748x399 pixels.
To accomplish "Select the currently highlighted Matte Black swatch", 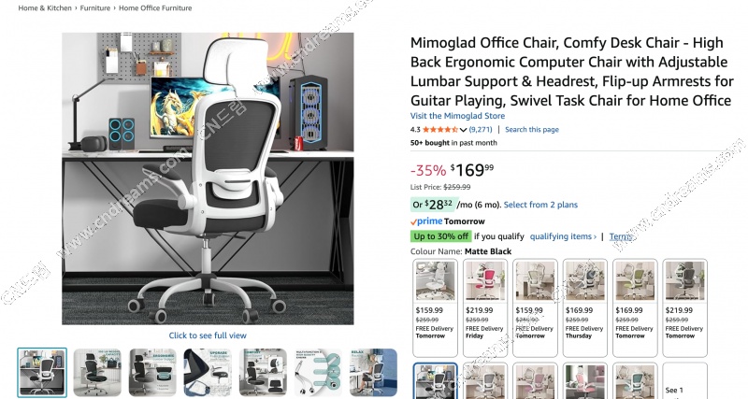I will pyautogui.click(x=435, y=381).
